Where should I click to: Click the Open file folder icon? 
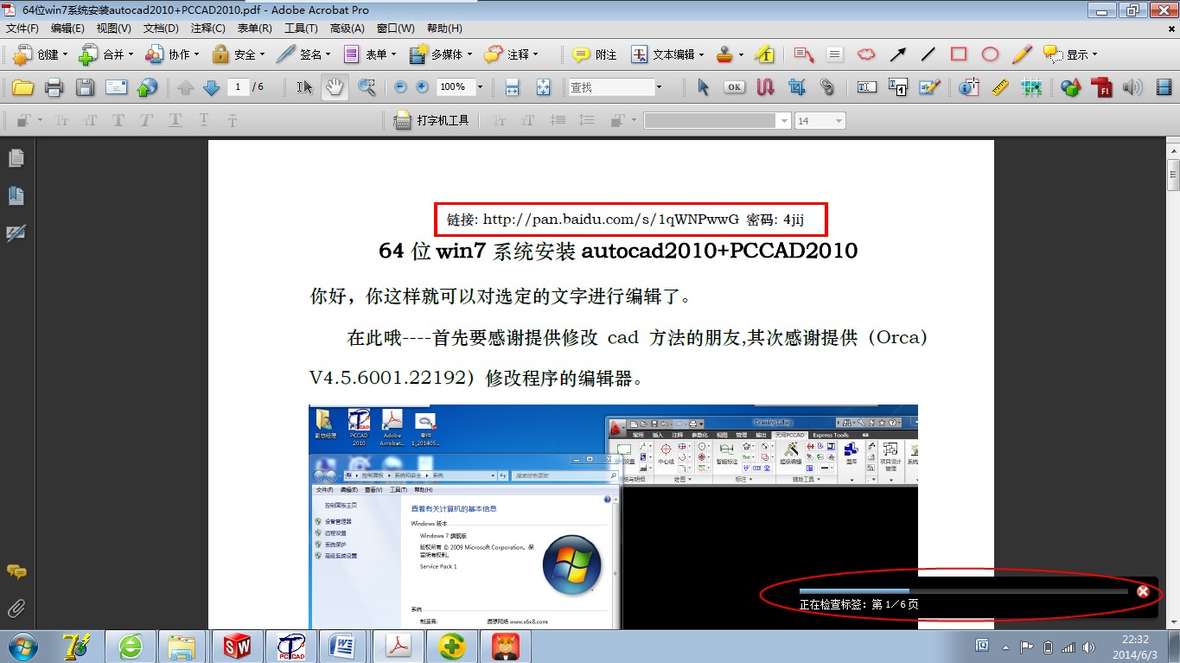22,87
